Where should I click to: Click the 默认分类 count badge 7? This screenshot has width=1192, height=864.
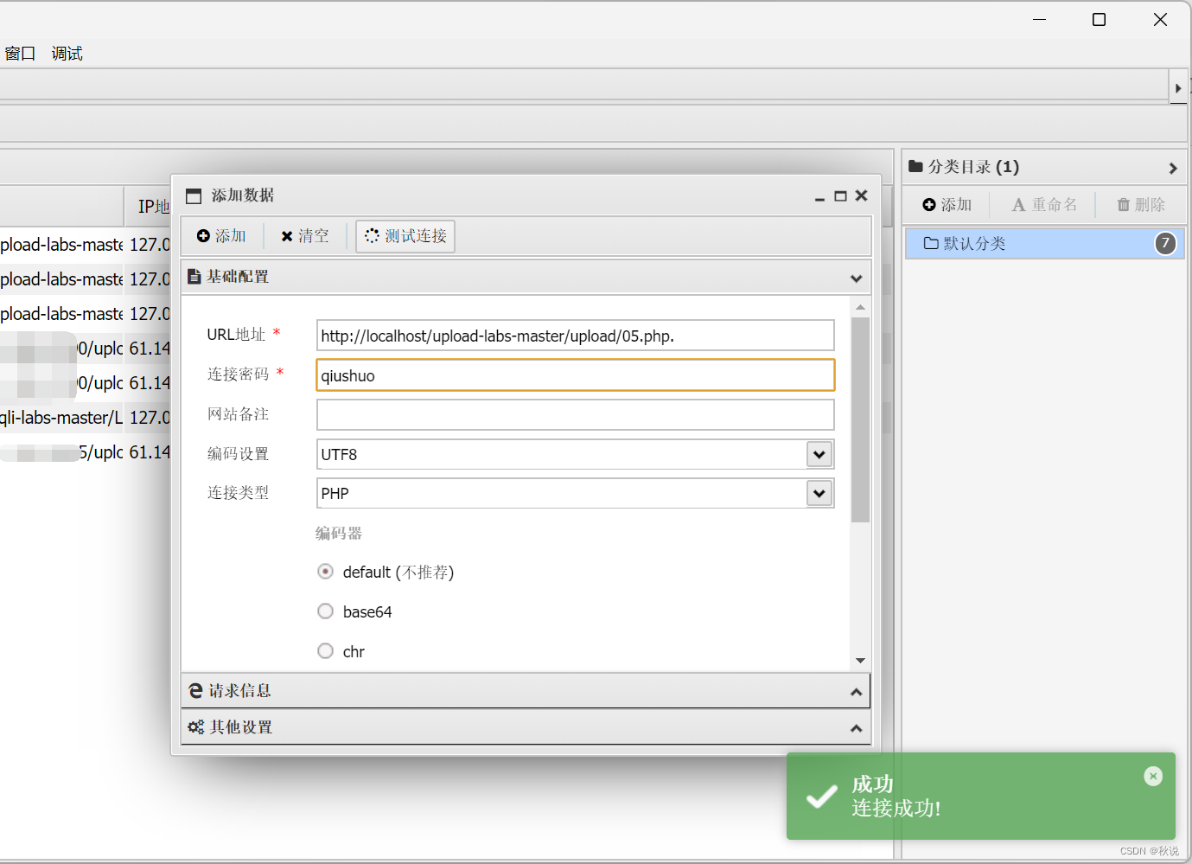(x=1165, y=243)
